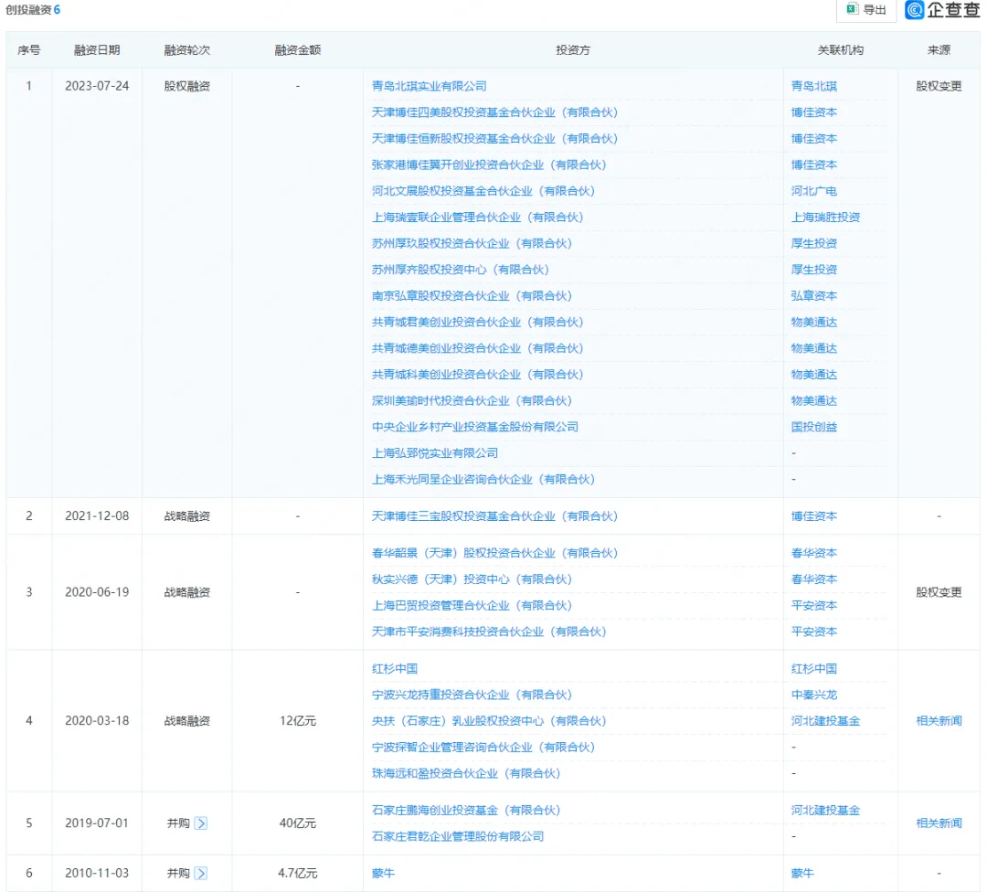This screenshot has width=987, height=892.
Task: Open related institution 中秦兴龙
Action: pos(814,695)
